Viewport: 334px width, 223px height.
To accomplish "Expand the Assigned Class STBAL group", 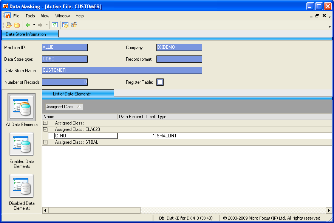I will coord(45,142).
